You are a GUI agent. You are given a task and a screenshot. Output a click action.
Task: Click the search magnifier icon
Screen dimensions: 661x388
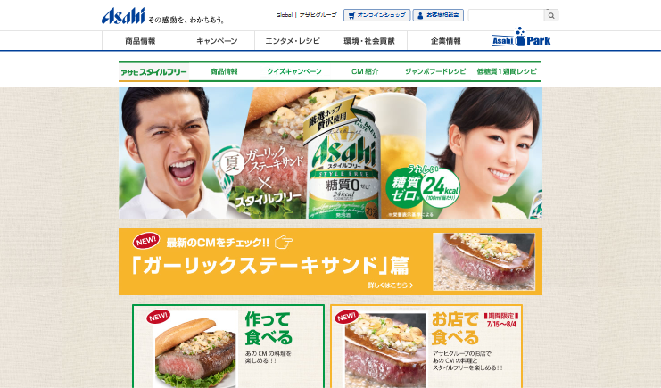(551, 15)
